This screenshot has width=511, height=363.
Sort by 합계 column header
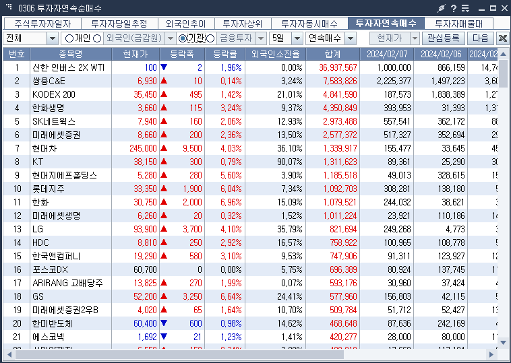coord(333,54)
